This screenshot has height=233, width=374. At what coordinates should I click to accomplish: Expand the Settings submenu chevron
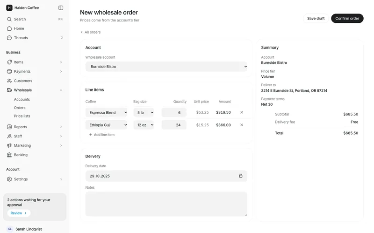(x=61, y=179)
